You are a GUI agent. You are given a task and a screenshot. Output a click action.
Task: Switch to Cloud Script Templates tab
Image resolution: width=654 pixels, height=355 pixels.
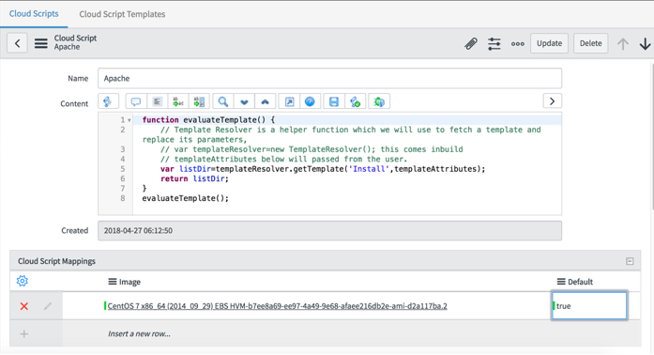click(x=122, y=14)
